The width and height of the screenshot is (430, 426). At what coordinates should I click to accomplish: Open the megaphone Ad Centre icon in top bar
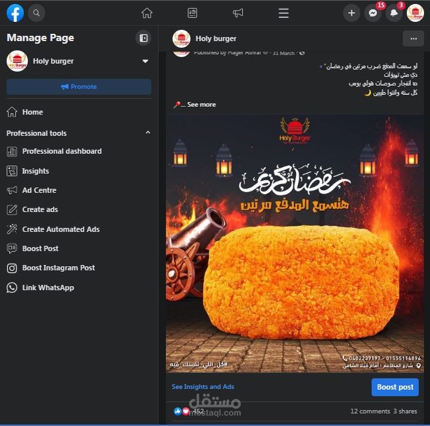[238, 13]
